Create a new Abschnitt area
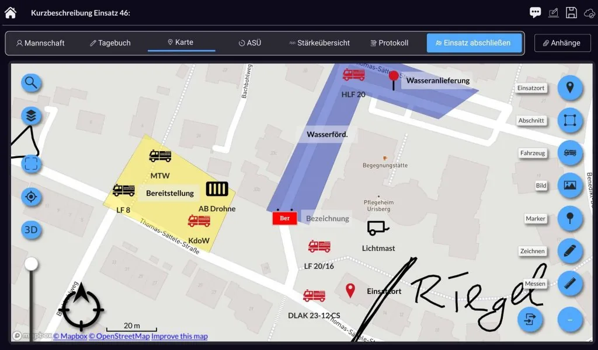Screen dimensions: 598x350 click(570, 120)
